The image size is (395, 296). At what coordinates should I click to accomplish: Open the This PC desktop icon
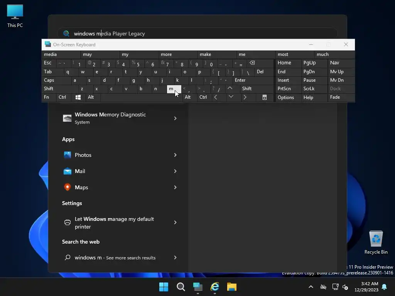point(15,16)
